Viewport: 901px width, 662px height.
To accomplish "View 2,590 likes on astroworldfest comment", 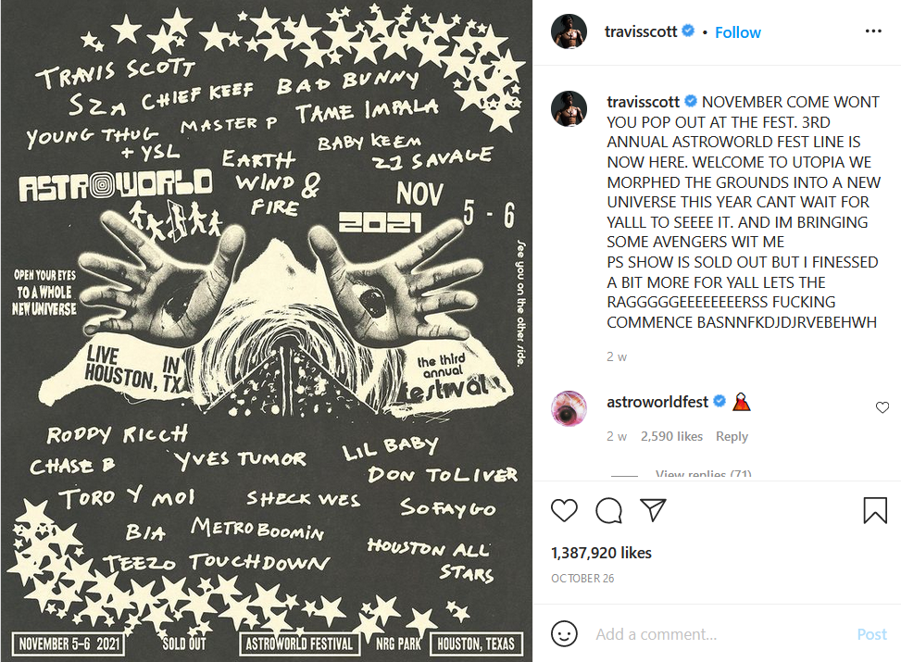I will click(x=671, y=436).
